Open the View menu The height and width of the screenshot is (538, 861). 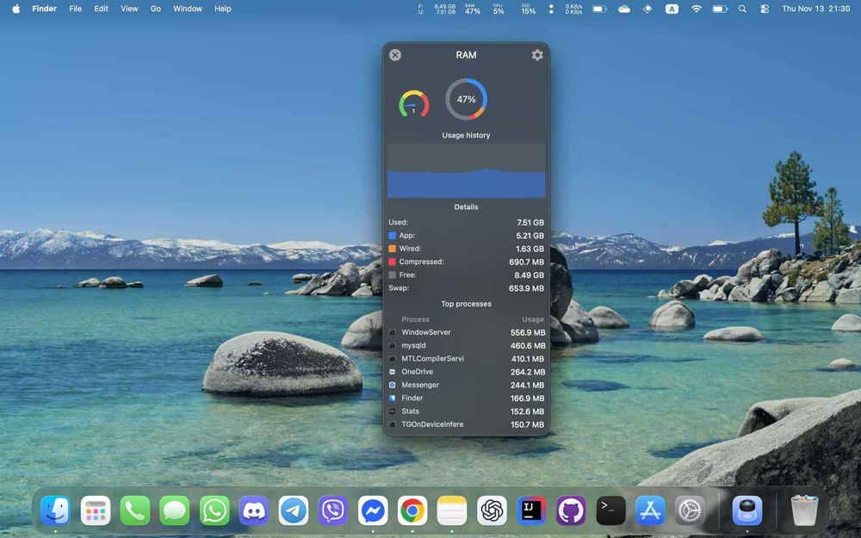[x=130, y=9]
